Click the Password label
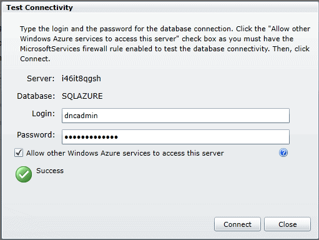 pos(36,135)
